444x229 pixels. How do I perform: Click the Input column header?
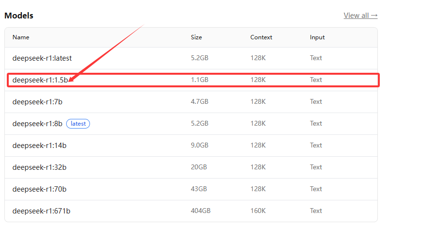tap(317, 37)
